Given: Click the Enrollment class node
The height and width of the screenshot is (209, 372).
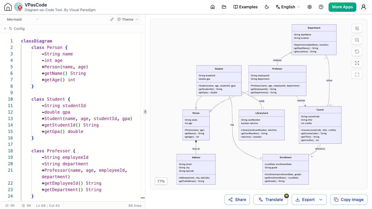Looking at the screenshot, I should pyautogui.click(x=285, y=169).
